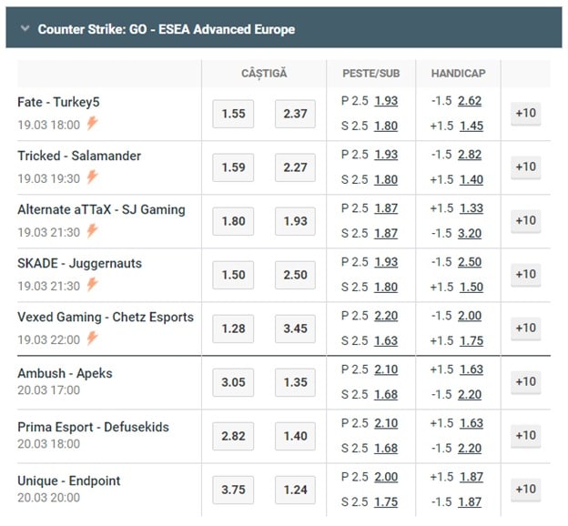Collapse the Counter Strike: GO section arrow
The width and height of the screenshot is (568, 526).
[23, 29]
